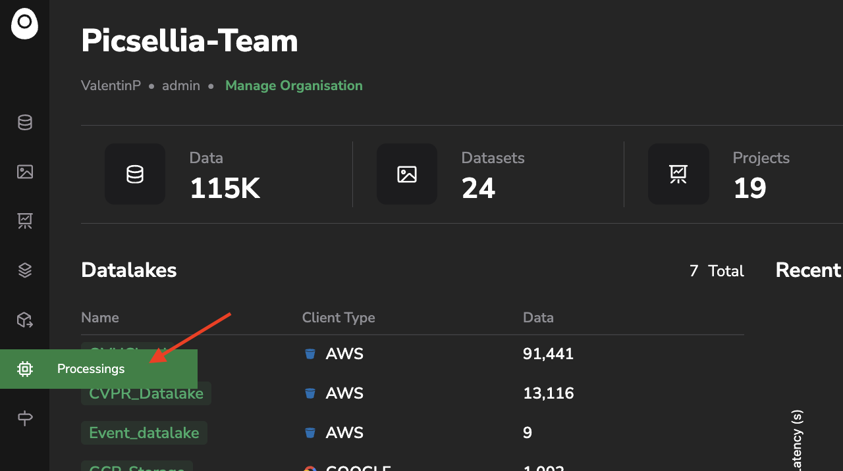Open the Deployments sidebar cube icon

coord(25,320)
